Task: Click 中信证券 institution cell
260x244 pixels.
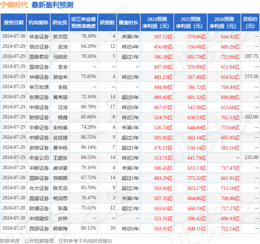Action: (39, 107)
